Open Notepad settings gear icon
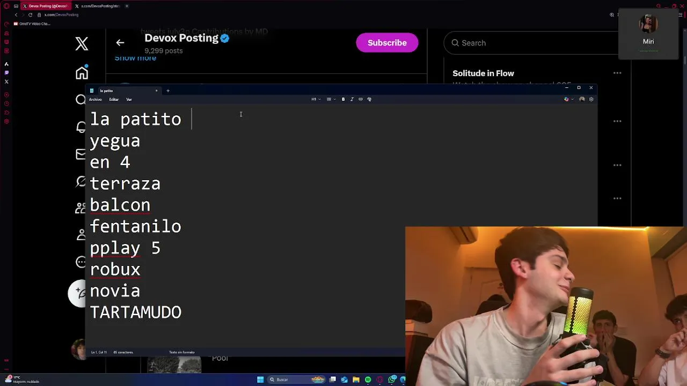The image size is (687, 386). 591,99
